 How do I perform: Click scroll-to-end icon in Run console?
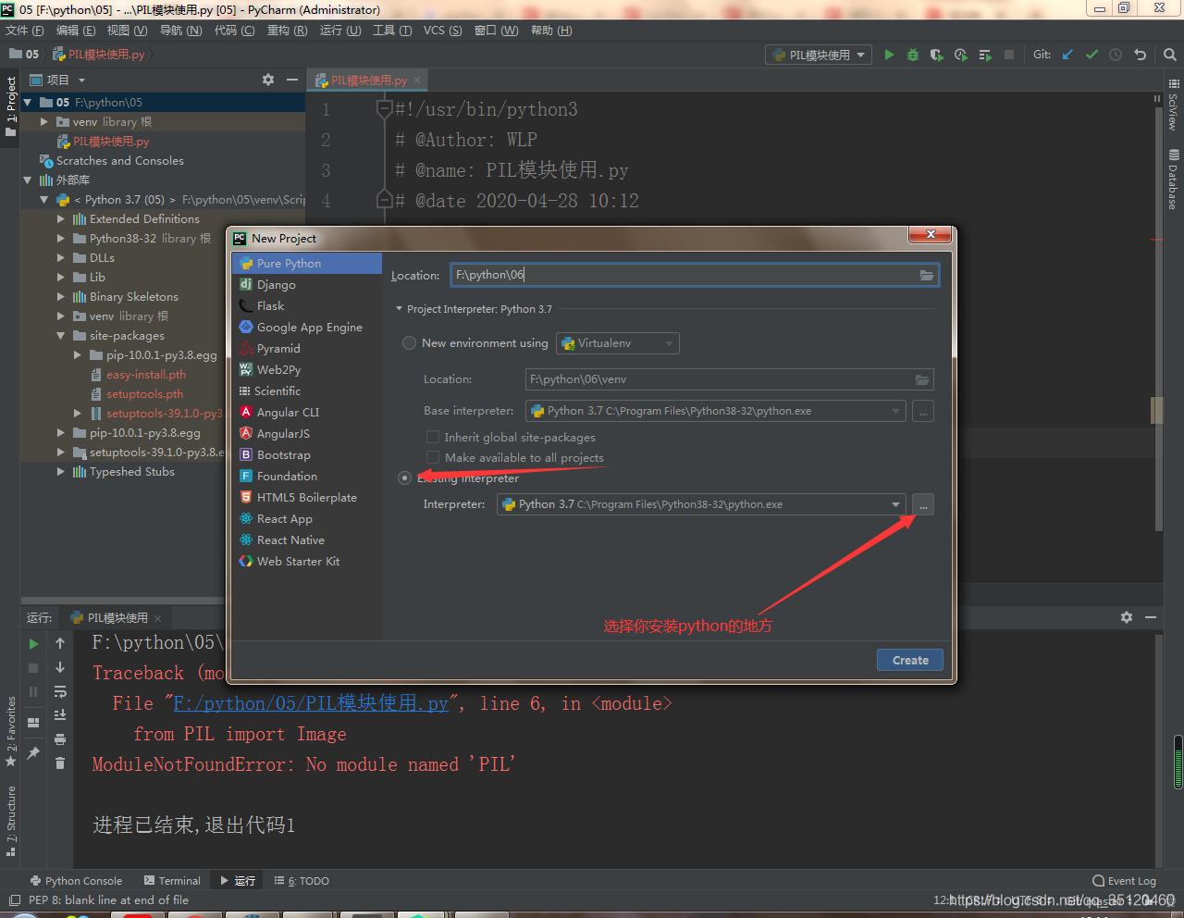click(x=60, y=715)
